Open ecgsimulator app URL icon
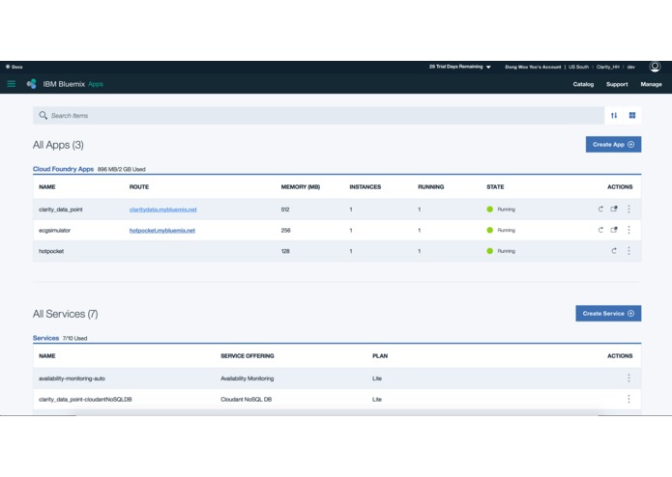Screen dimensions: 672x477 pos(614,230)
